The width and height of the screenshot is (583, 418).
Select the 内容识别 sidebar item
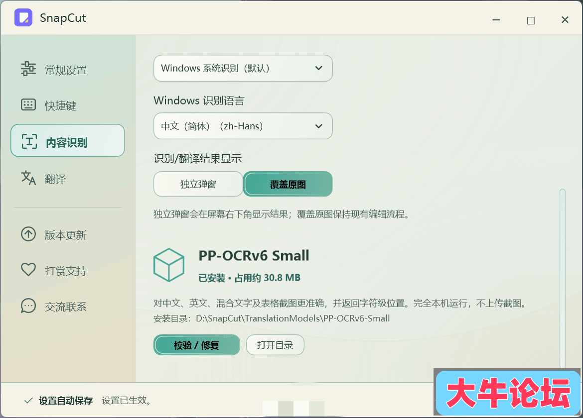point(67,140)
